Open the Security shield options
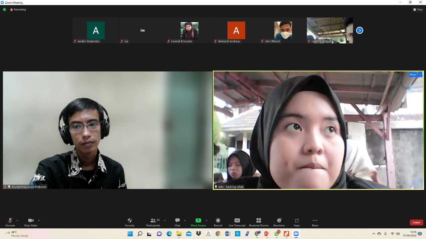Screen dimensions: 426x239 (x=129, y=222)
